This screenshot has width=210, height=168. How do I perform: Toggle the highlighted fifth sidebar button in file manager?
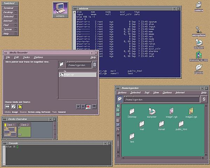pyautogui.click(x=118, y=125)
